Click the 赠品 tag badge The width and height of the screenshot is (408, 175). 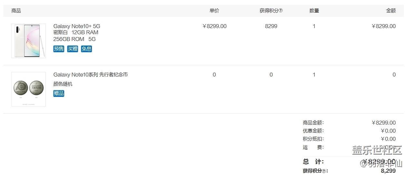[x=59, y=93]
